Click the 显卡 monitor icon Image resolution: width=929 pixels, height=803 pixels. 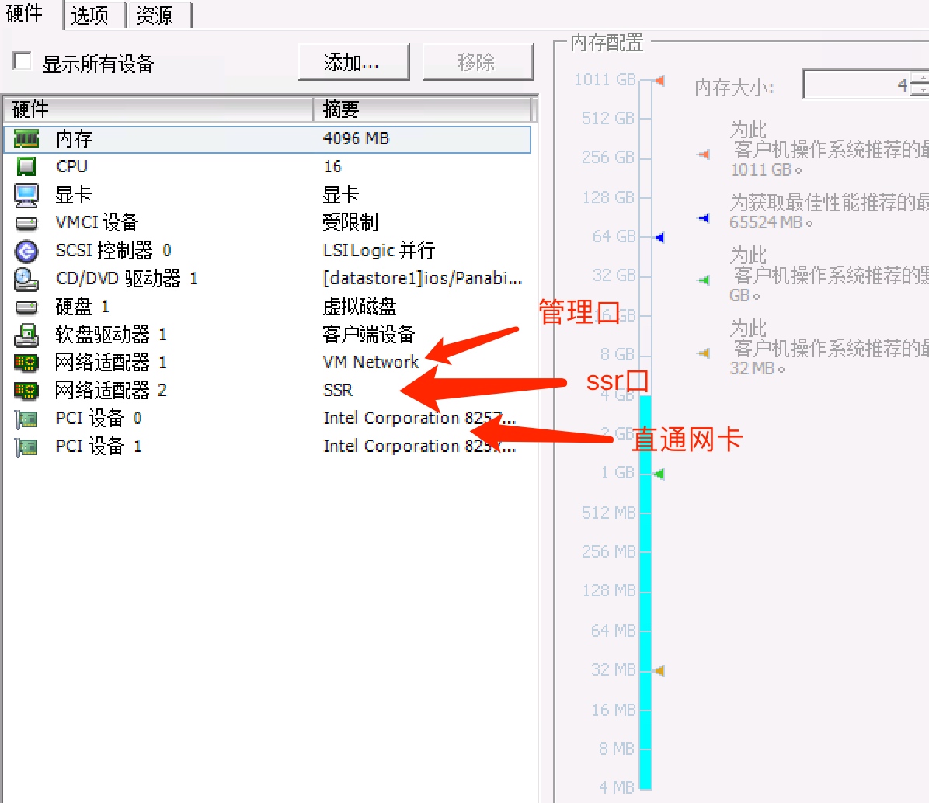coord(26,196)
